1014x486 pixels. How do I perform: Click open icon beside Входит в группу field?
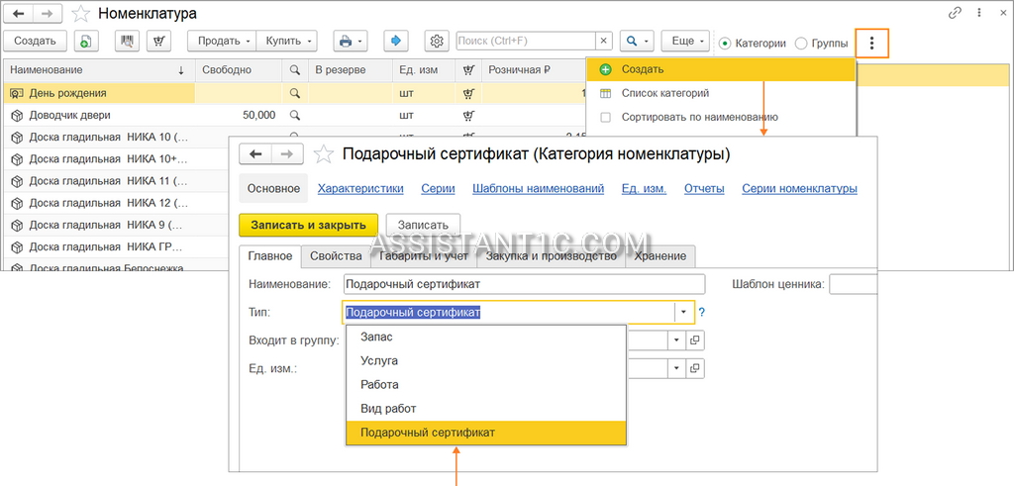pos(695,340)
